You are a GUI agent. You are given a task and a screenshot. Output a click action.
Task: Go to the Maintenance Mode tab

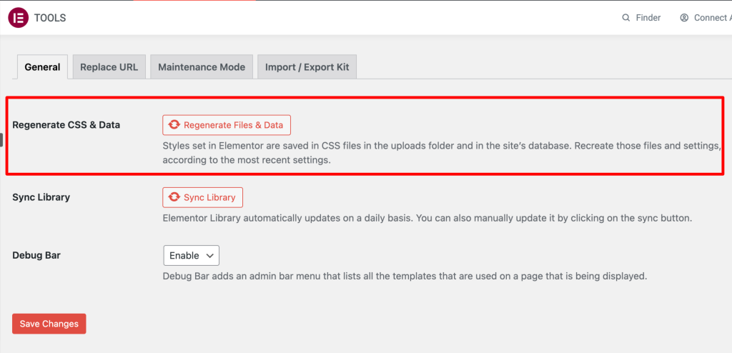click(x=201, y=67)
